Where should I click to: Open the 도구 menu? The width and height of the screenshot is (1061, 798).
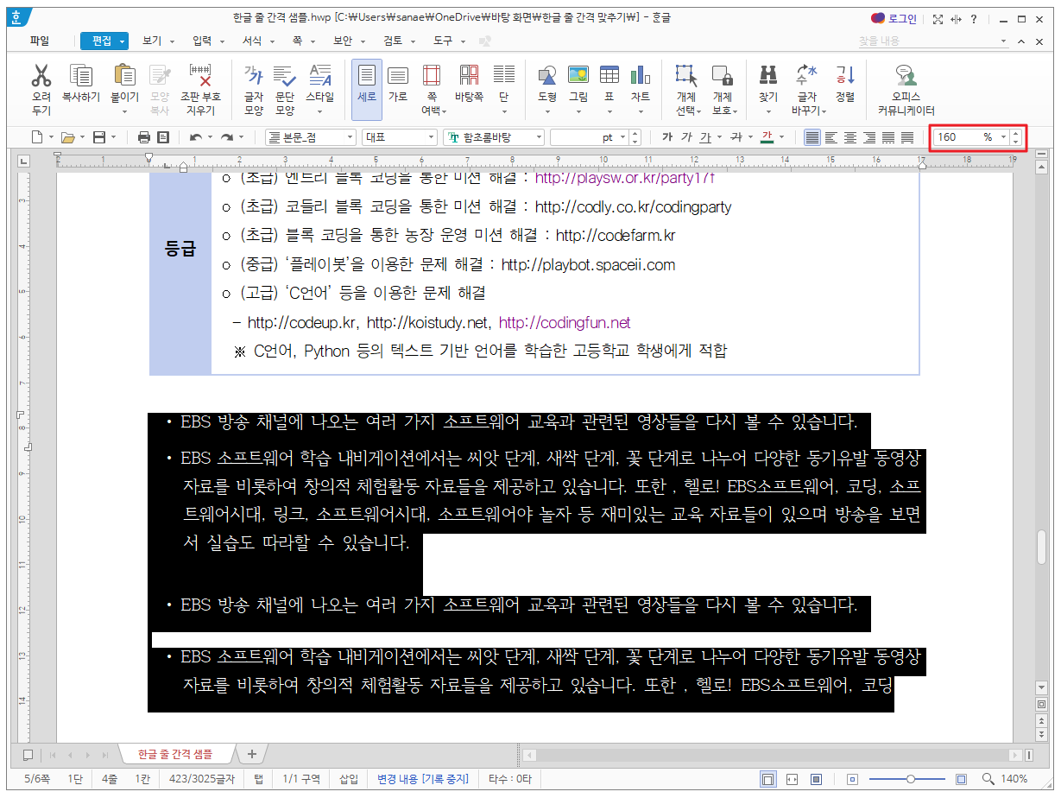coord(442,41)
